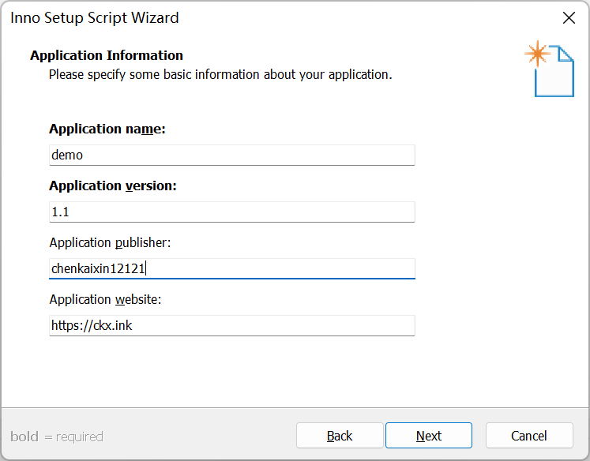
Task: Click the 'Application version:' label
Action: click(x=113, y=186)
